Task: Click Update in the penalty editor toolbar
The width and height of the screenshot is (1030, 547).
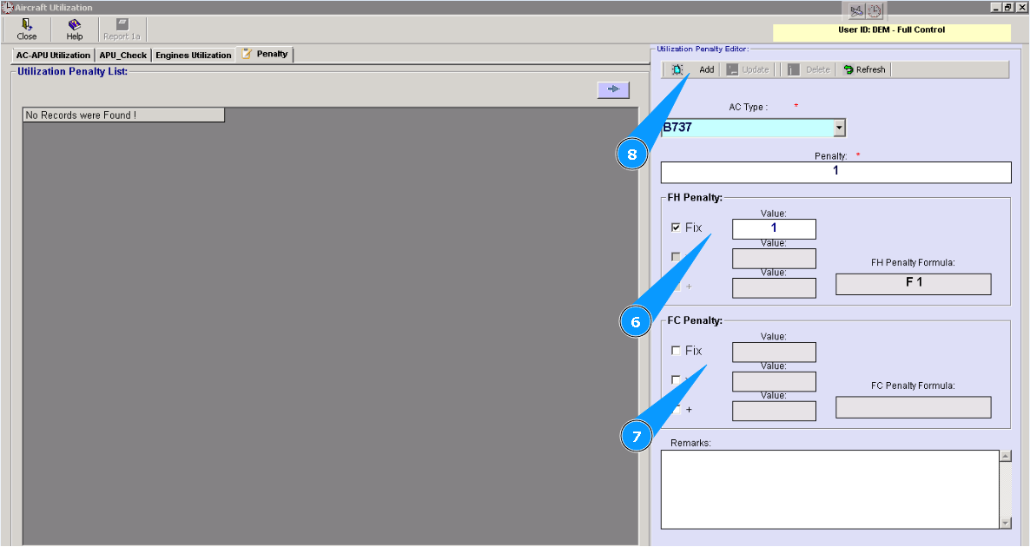Action: (x=748, y=69)
